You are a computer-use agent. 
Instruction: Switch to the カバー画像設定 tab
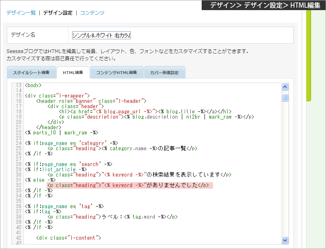(x=164, y=72)
